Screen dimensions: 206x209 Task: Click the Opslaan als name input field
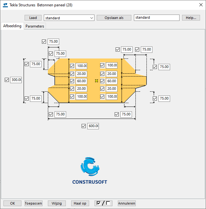click(156, 18)
